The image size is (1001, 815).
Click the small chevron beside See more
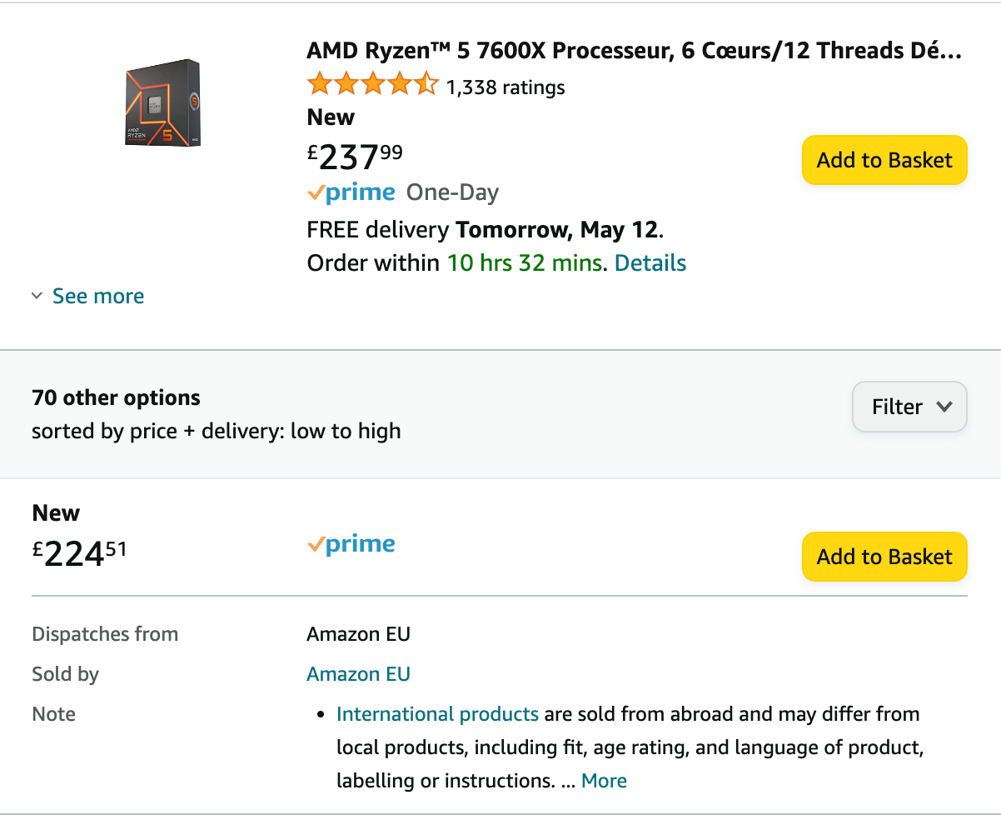37,296
